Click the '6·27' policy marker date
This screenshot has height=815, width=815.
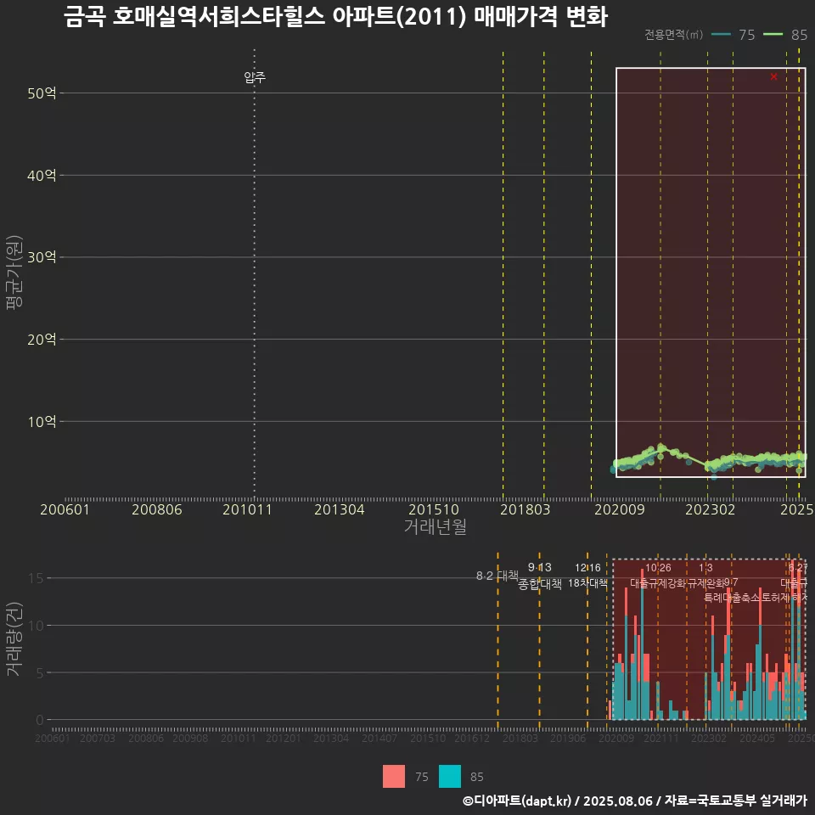coord(798,568)
